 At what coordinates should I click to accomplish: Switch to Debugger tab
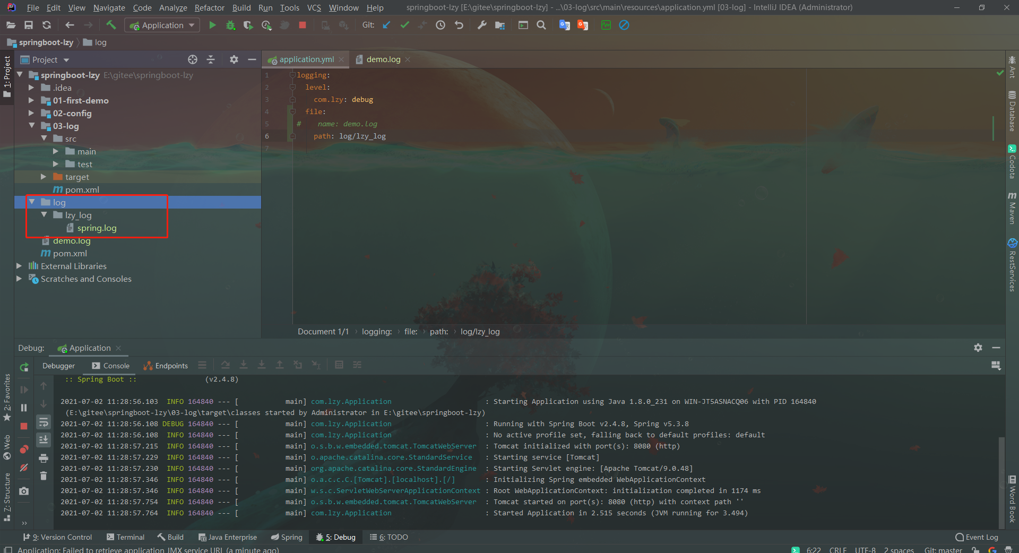pyautogui.click(x=58, y=366)
